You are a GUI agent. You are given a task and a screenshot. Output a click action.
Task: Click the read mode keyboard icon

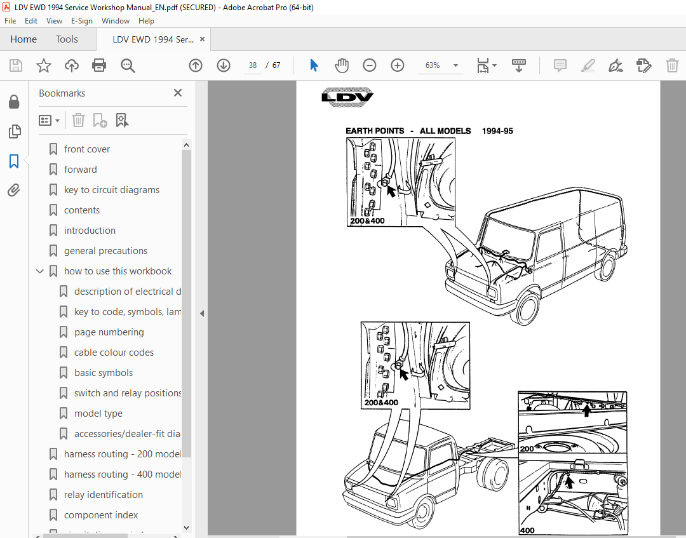(519, 65)
